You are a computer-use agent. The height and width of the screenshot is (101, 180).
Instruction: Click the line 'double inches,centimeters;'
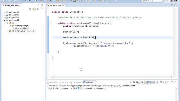[x=80, y=26]
